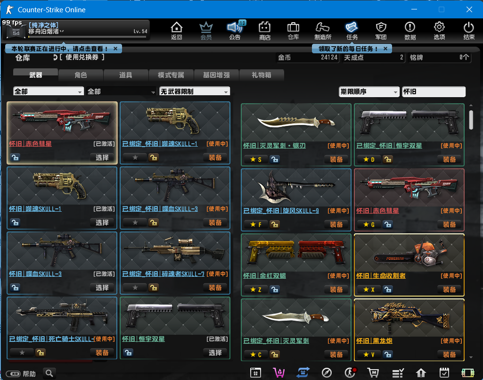Switch to the 武器 tab
This screenshot has height=380, width=483.
tap(36, 75)
